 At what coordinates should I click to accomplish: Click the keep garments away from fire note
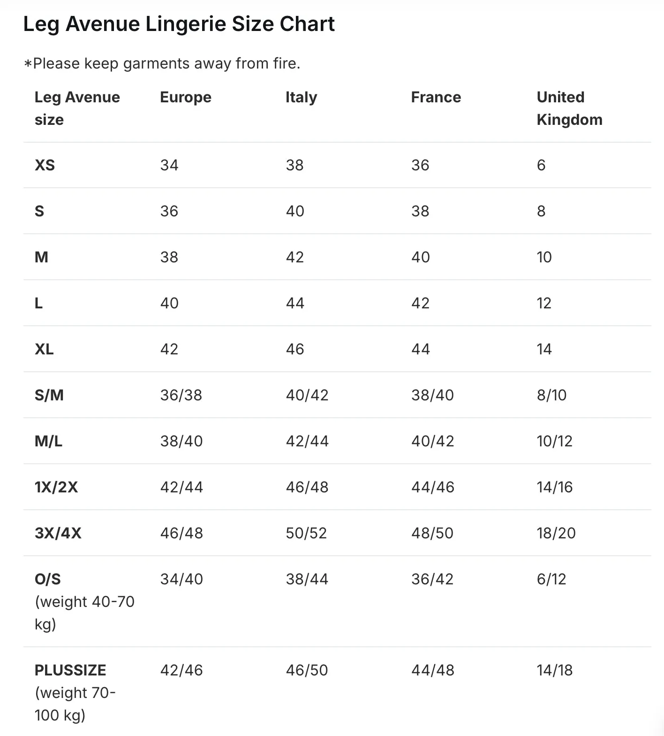[x=162, y=63]
